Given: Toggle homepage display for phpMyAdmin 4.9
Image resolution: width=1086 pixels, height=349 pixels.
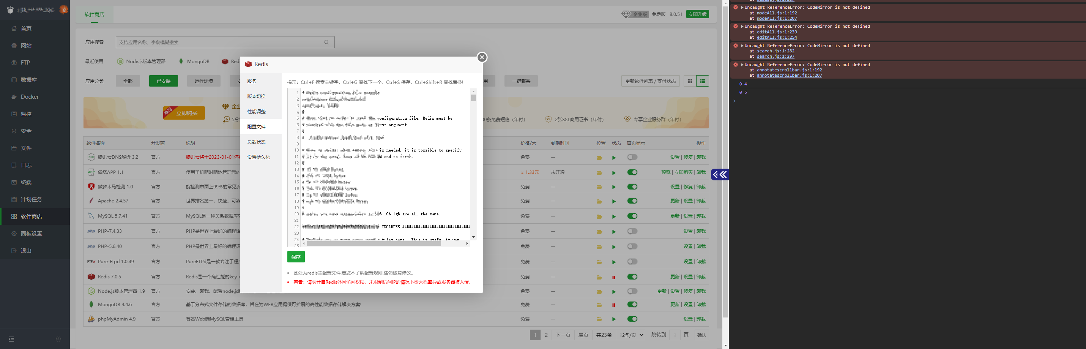Looking at the screenshot, I should pos(632,319).
